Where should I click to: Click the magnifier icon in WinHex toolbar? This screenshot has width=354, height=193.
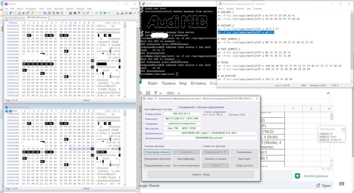click(135, 13)
